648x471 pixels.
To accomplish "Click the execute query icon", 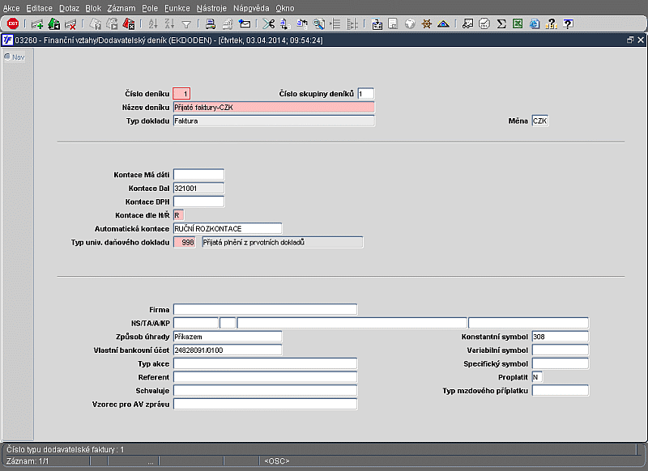I will tap(112, 24).
